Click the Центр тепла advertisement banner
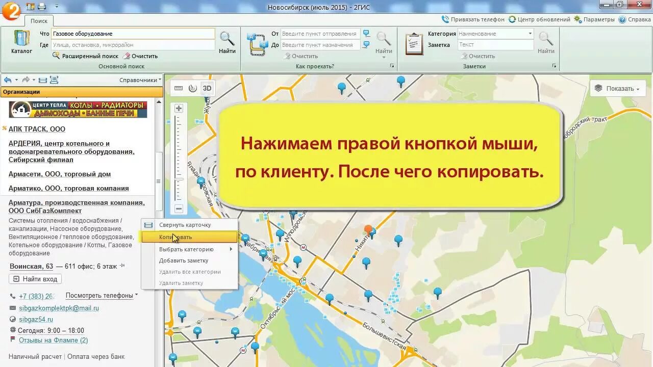This screenshot has width=653, height=367. [x=78, y=110]
